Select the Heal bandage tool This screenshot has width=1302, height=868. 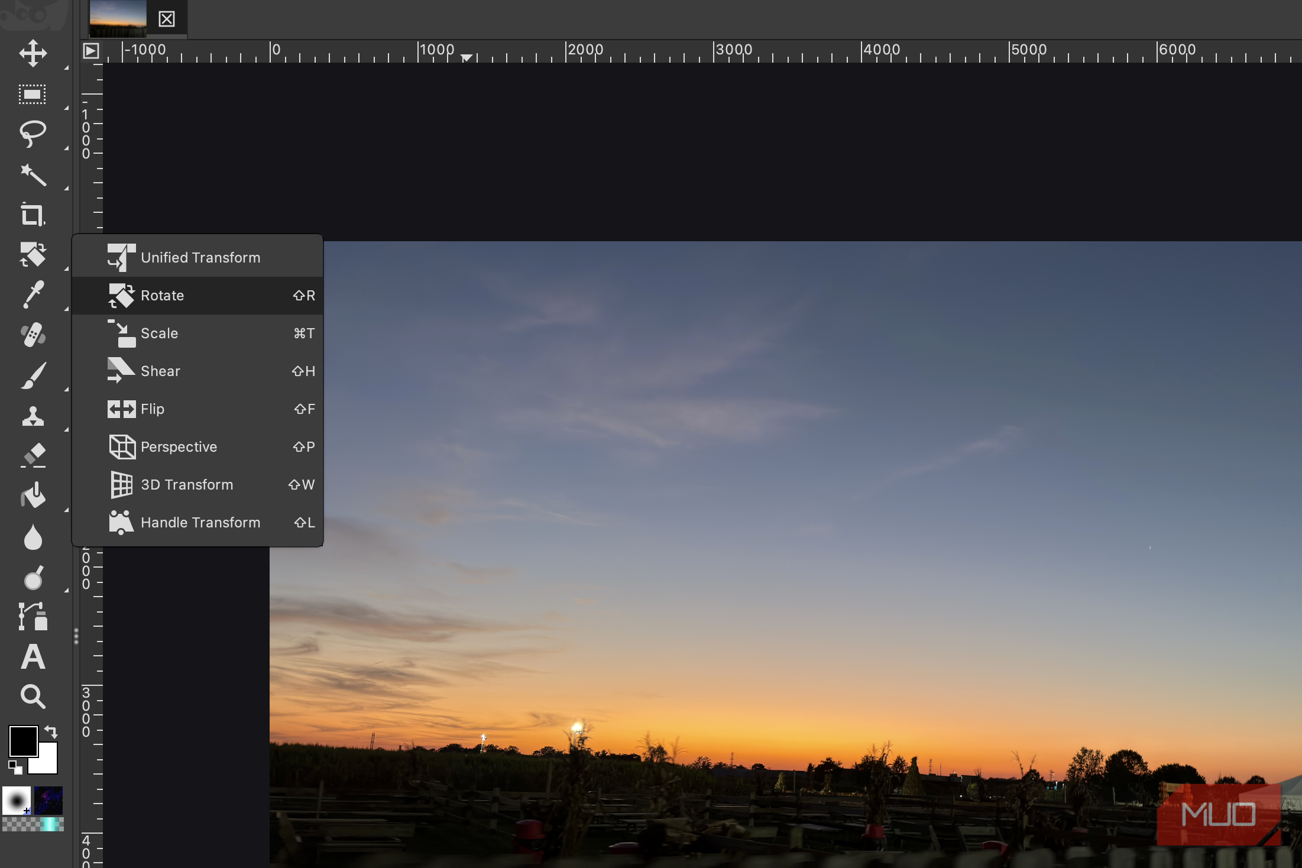pyautogui.click(x=33, y=335)
